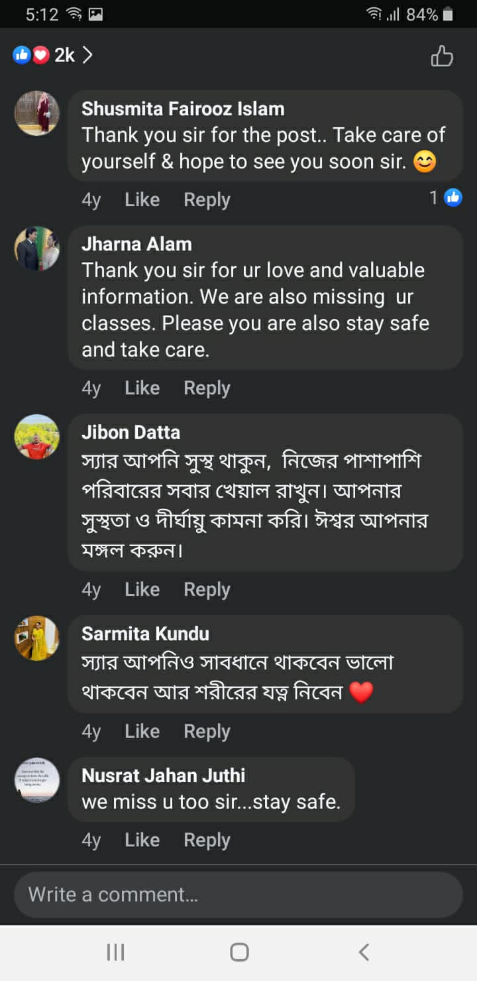This screenshot has width=477, height=981.
Task: Open Jibon Datta's profile name link
Action: pos(131,432)
